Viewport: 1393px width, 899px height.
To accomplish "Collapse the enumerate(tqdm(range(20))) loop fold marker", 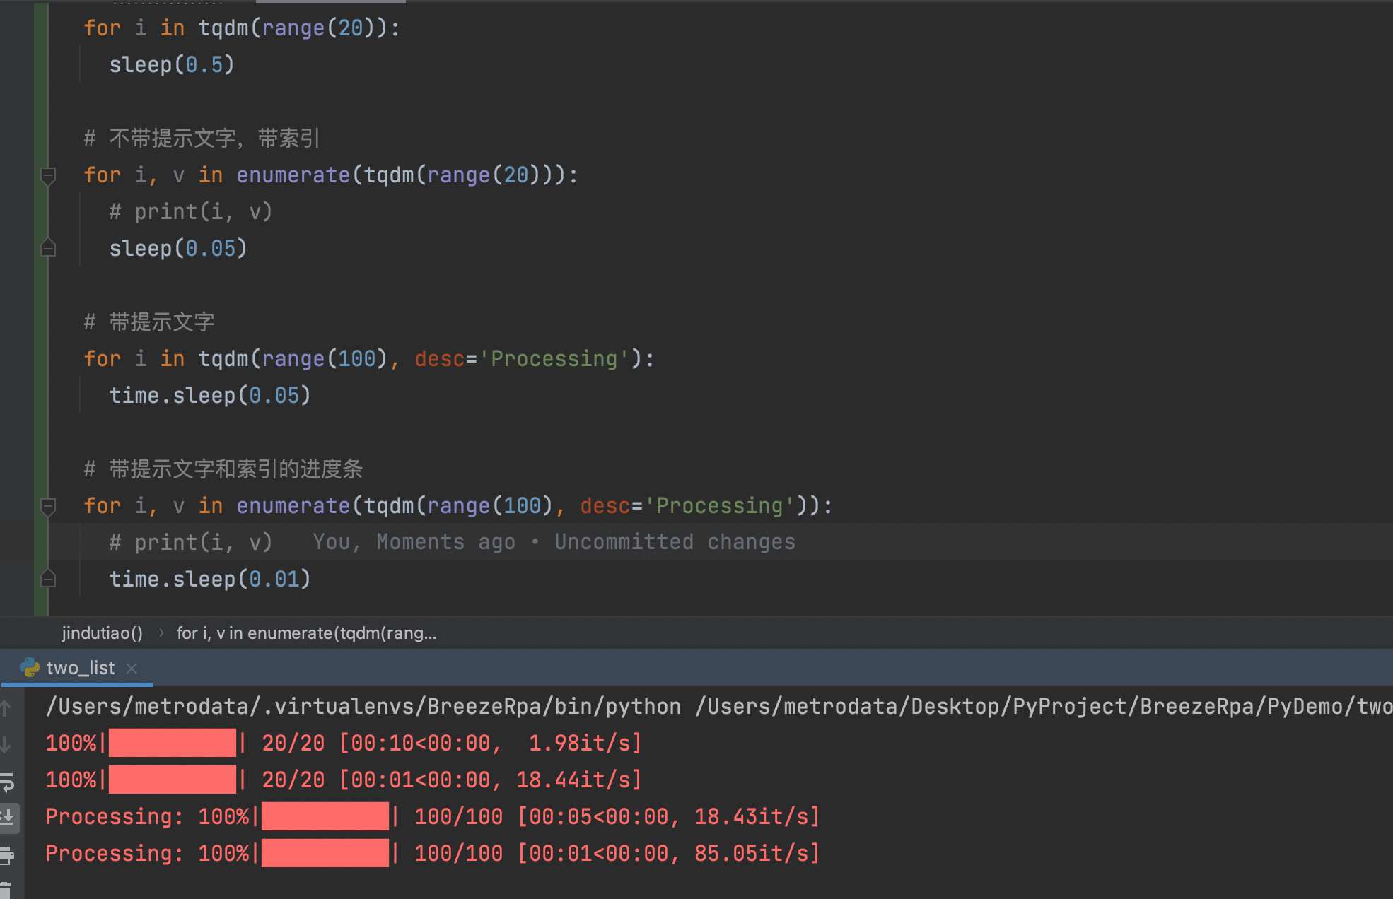I will (x=48, y=175).
